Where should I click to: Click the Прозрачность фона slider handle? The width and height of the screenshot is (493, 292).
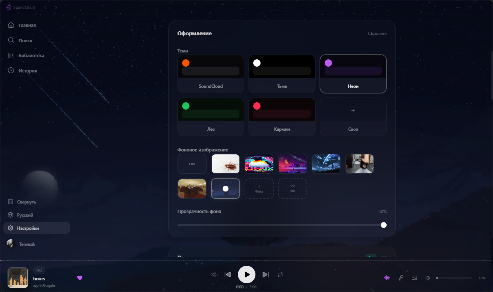pyautogui.click(x=384, y=225)
